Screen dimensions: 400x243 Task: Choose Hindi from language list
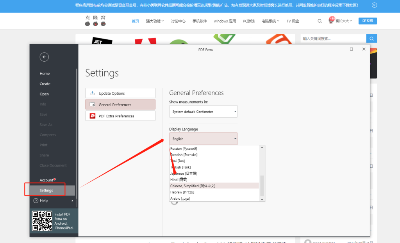tap(214, 179)
